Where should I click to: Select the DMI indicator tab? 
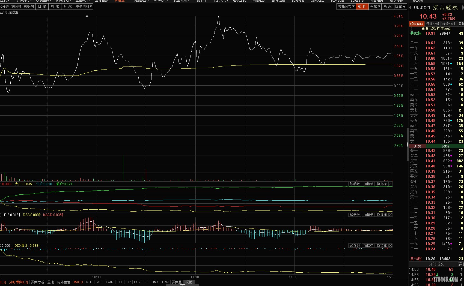[x=120, y=282]
